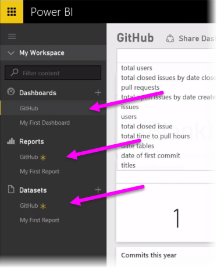The height and width of the screenshot is (268, 217).
Task: Select 'total closed issues by date' suggestion
Action: coord(168,78)
